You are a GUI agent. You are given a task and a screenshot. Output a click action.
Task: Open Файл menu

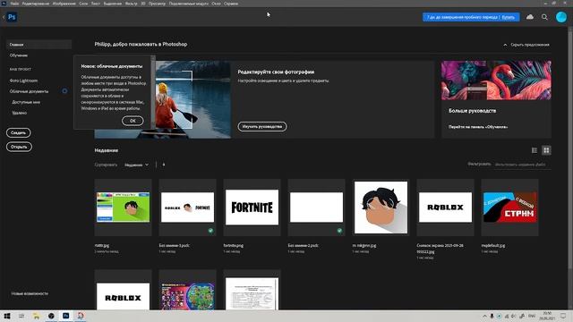(x=14, y=4)
